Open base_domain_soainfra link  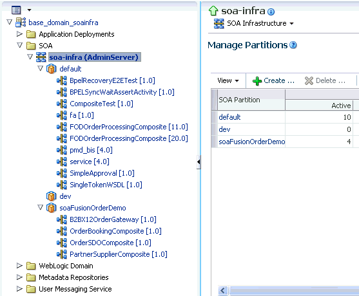(63, 23)
